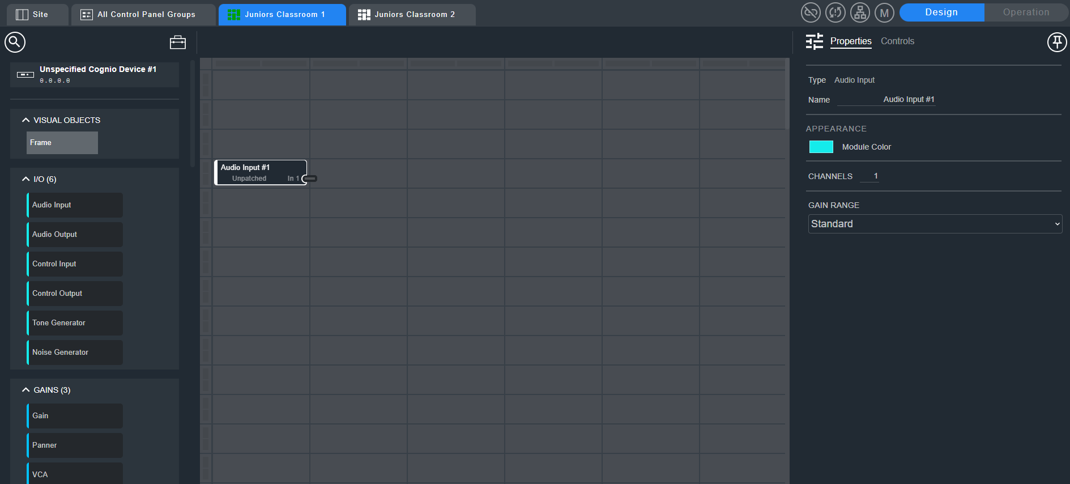
Task: Collapse the VISUAL OBJECTS section
Action: pos(25,120)
